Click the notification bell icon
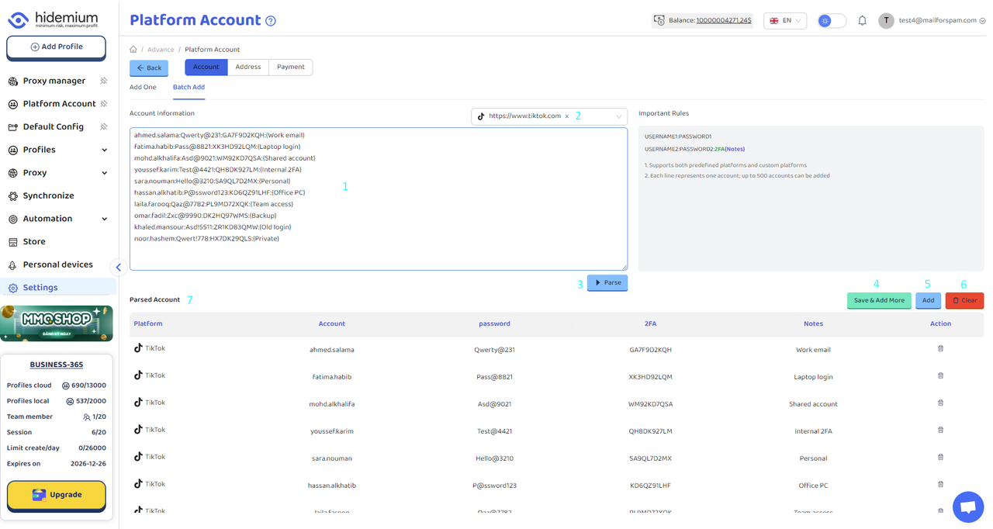993x529 pixels. [862, 21]
